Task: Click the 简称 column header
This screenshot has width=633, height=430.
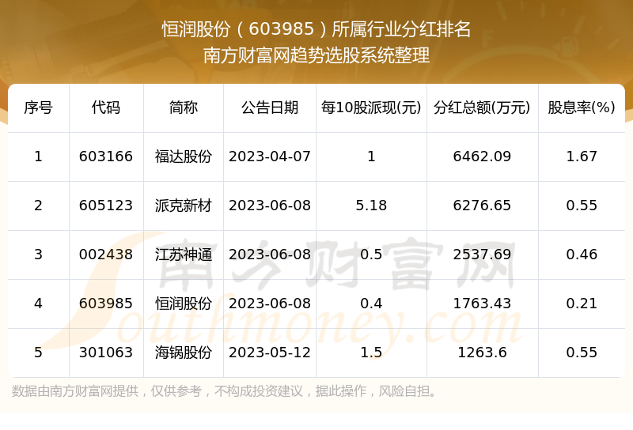Action: (x=184, y=107)
